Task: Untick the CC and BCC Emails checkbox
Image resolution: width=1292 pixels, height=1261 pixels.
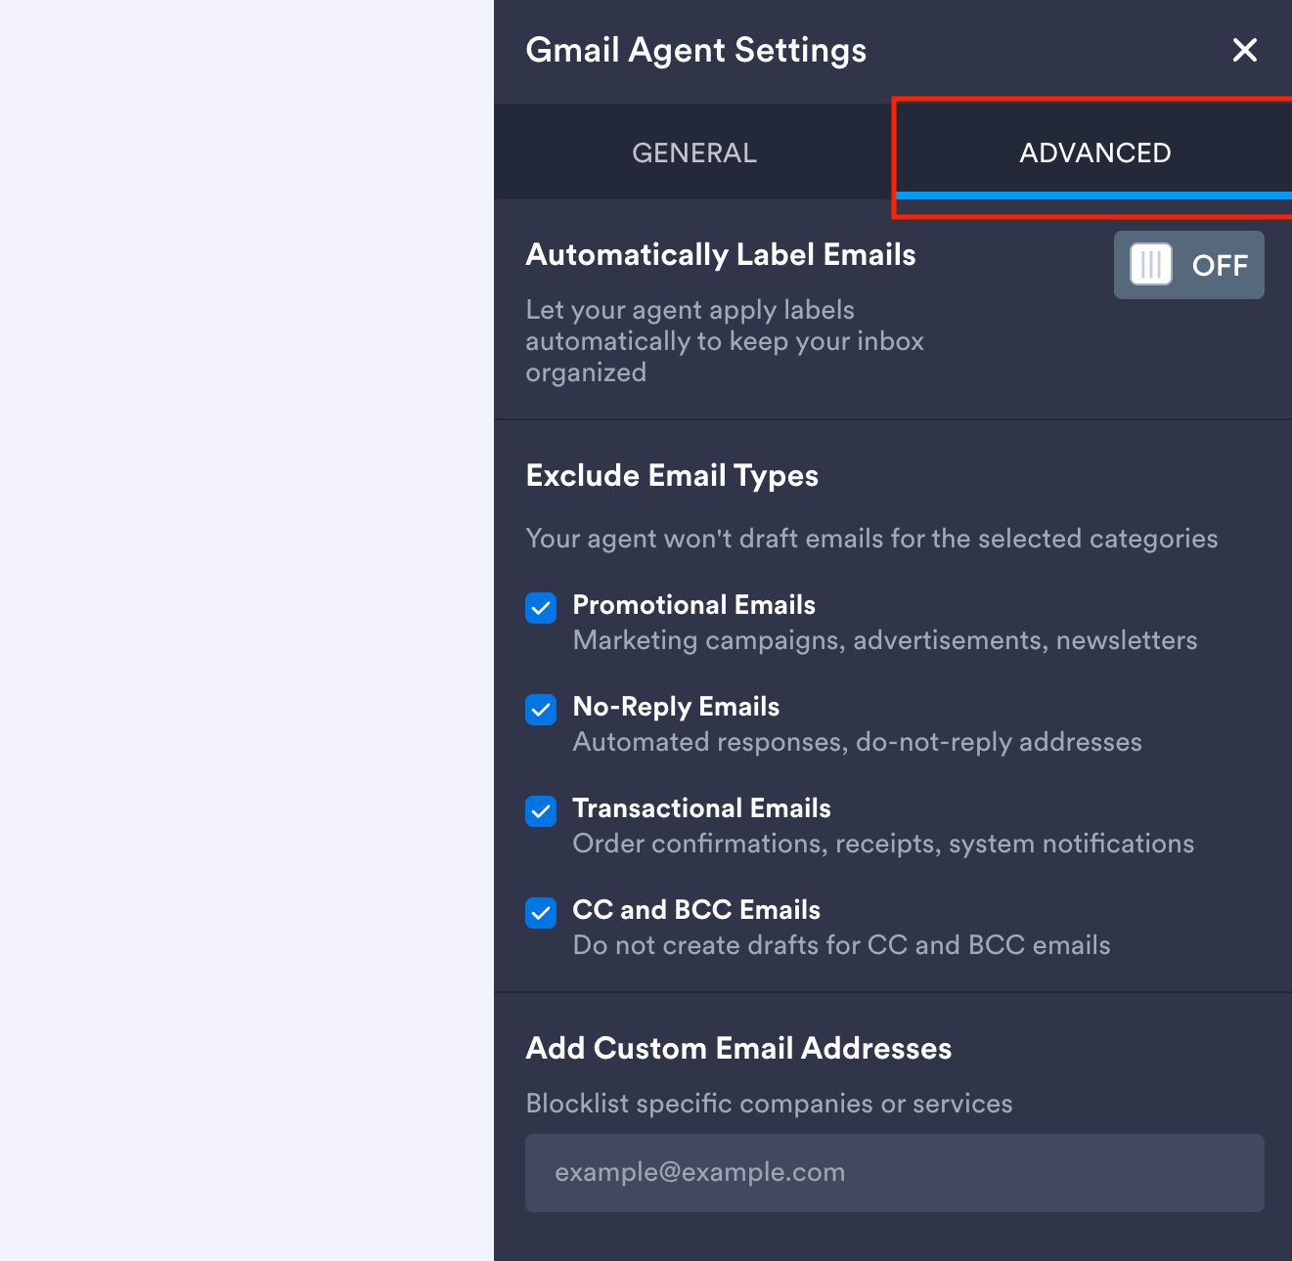Action: (x=541, y=913)
